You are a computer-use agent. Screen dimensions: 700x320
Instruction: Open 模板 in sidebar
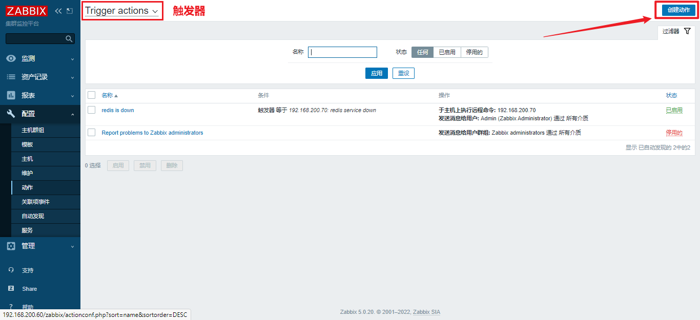click(x=46, y=144)
